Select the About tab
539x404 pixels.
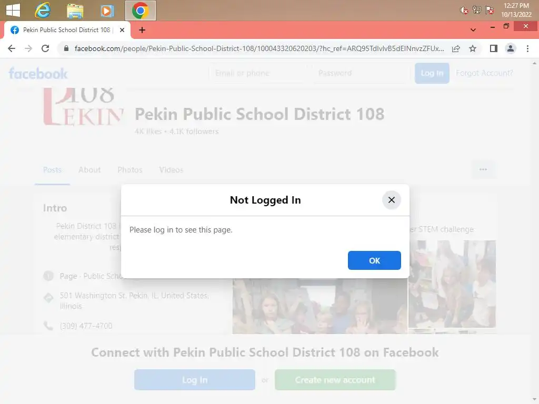(x=89, y=170)
